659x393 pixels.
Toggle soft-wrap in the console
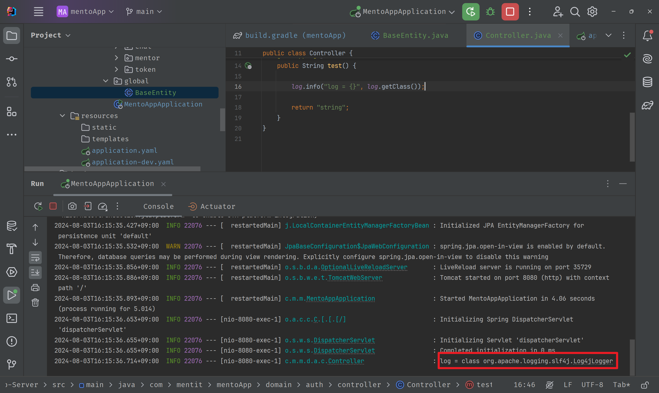tap(35, 257)
